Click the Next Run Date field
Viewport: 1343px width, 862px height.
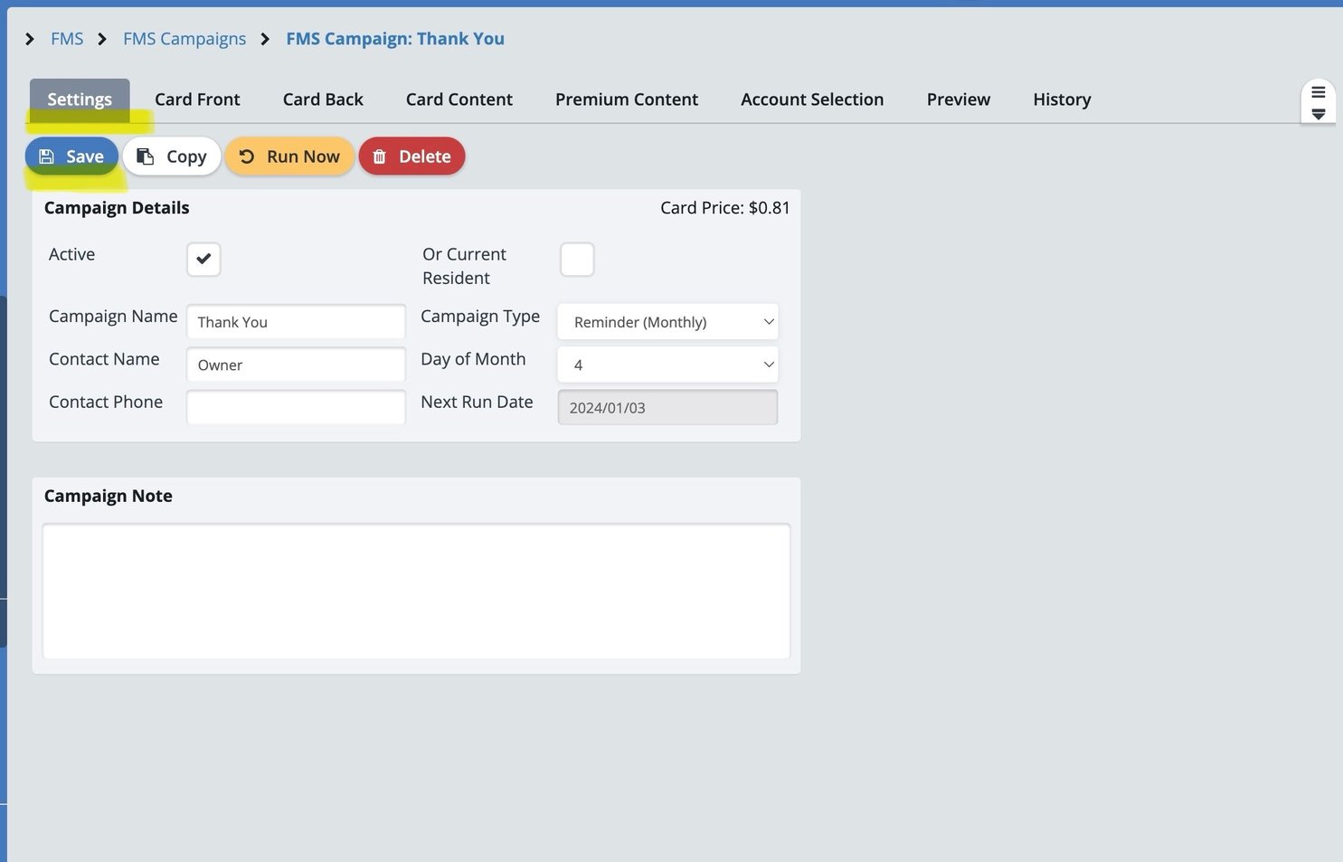pos(667,407)
